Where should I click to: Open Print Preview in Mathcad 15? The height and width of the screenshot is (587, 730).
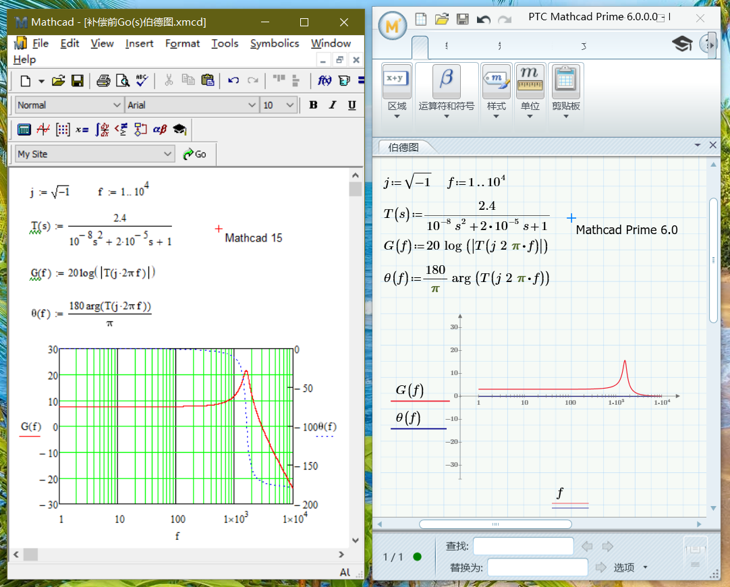pyautogui.click(x=122, y=81)
